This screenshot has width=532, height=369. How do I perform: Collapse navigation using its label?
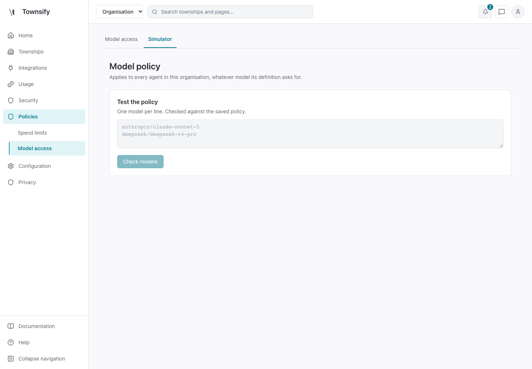[x=42, y=359]
